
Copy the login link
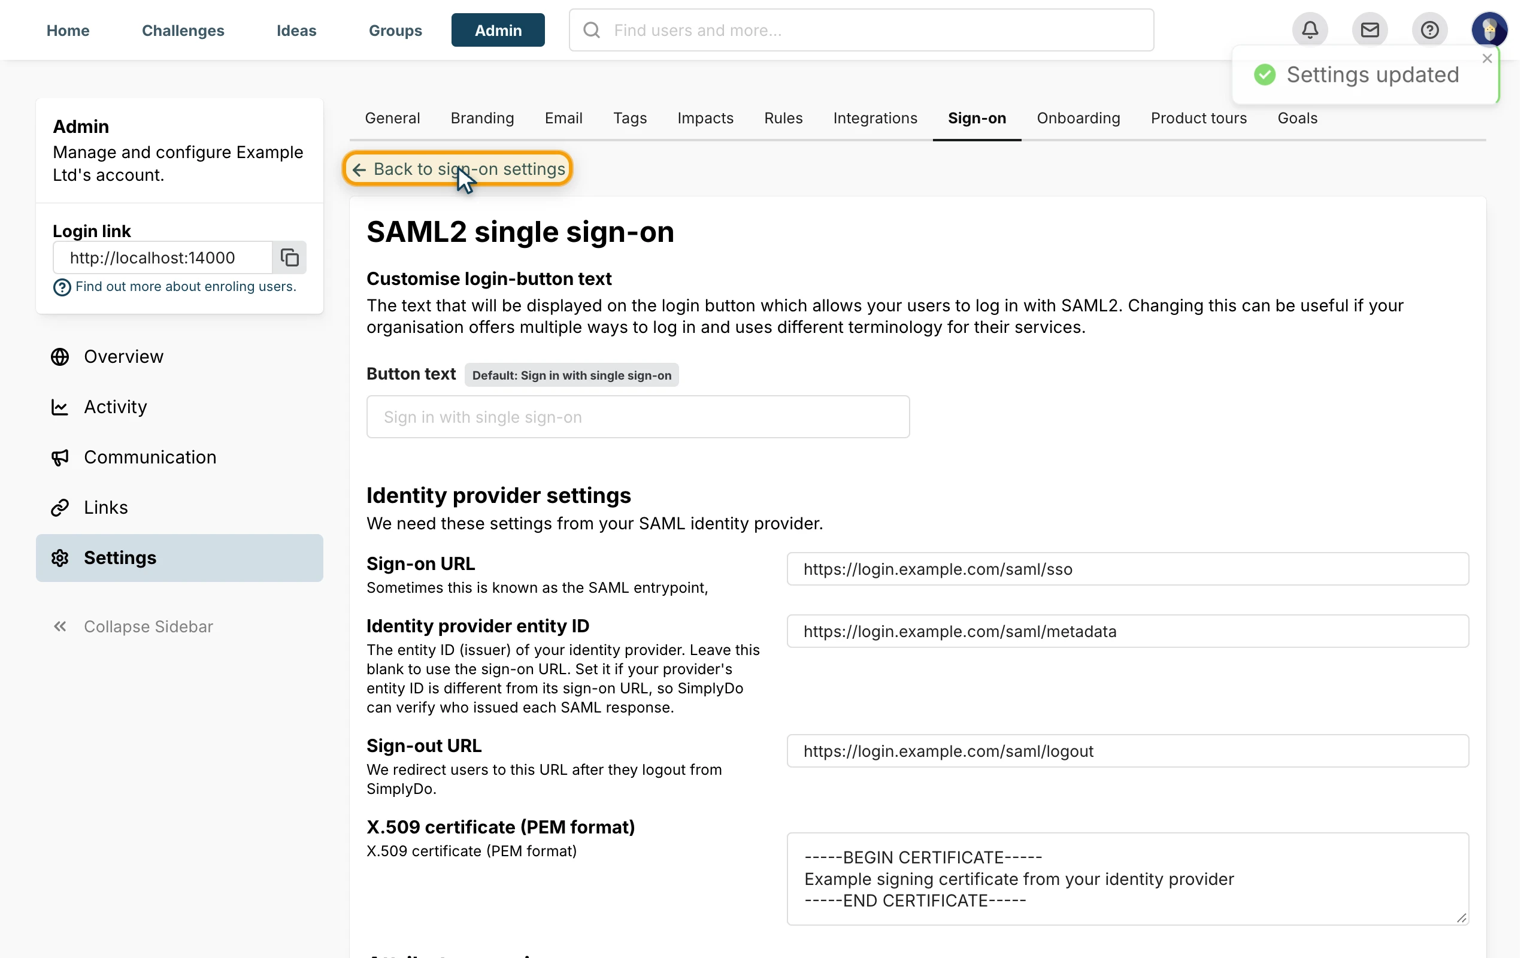coord(289,257)
